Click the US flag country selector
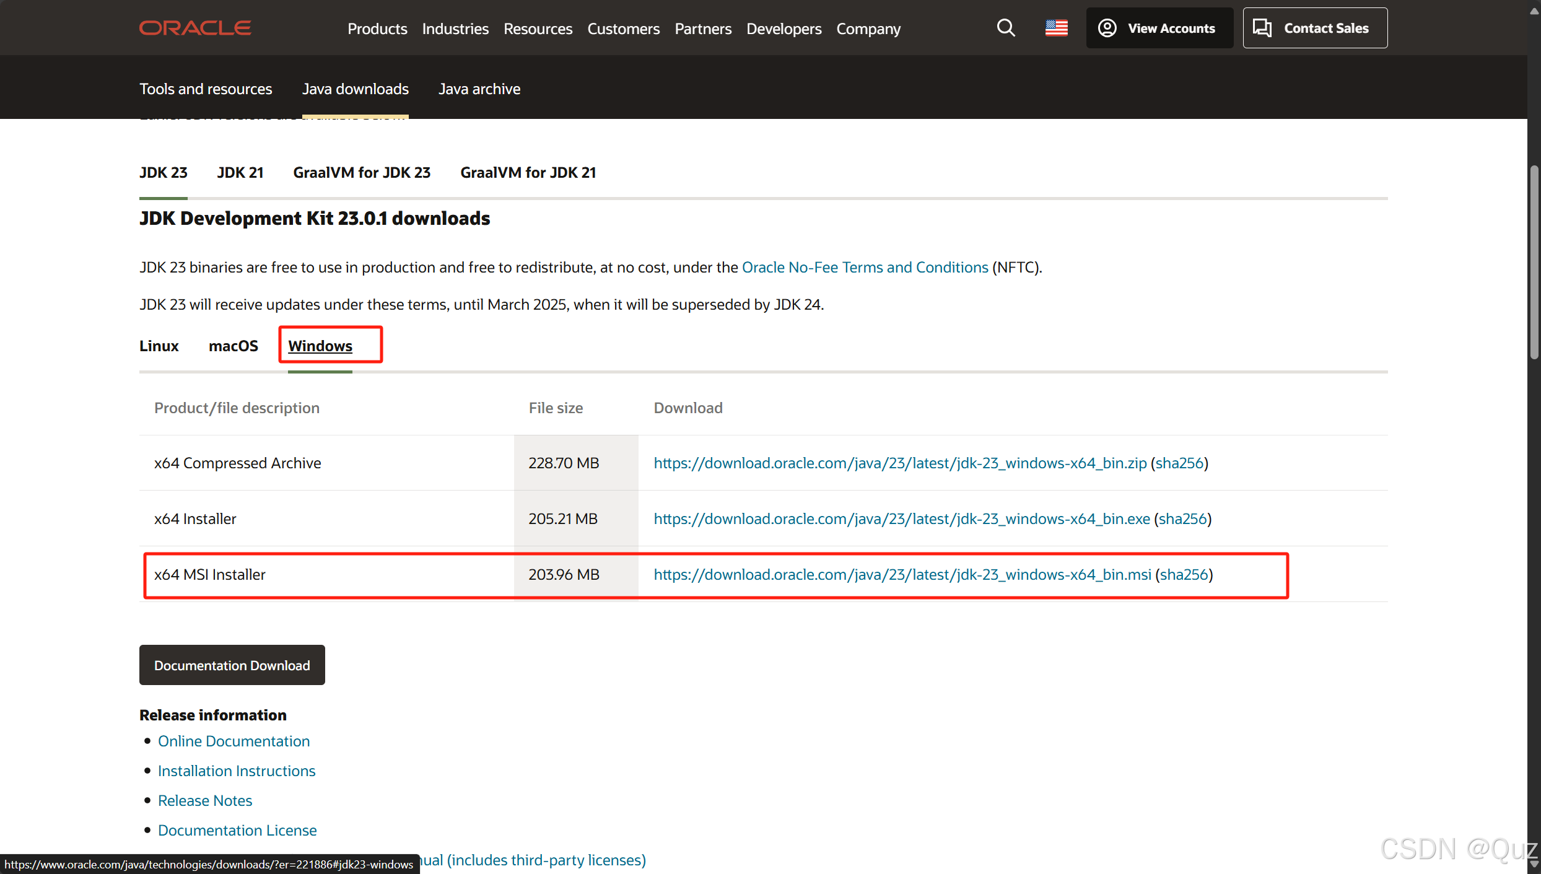The image size is (1541, 874). click(1056, 28)
